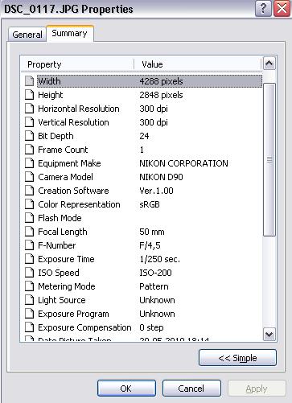
Task: Select the Metering Mode label
Action: [x=67, y=286]
